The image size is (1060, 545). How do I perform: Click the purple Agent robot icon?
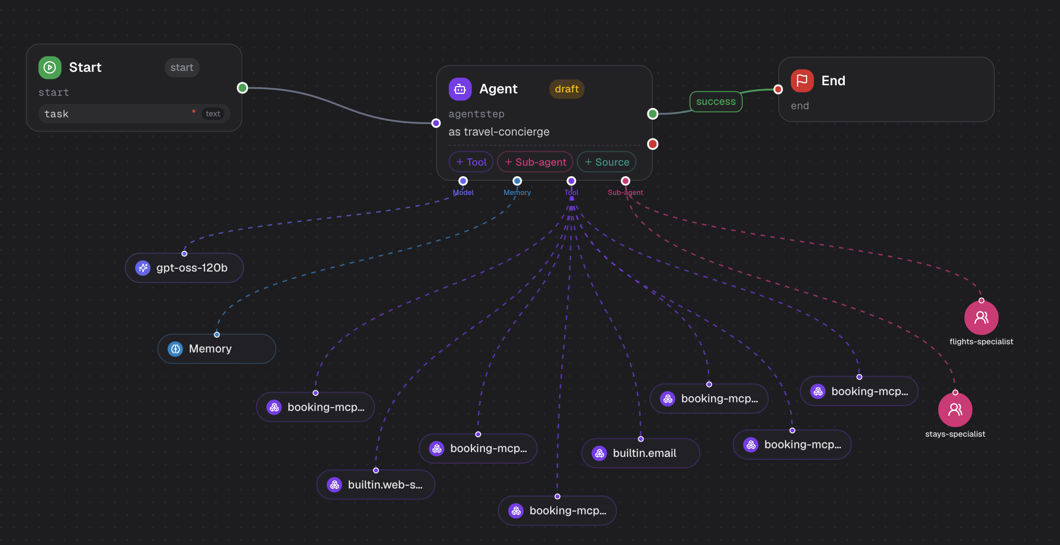460,89
